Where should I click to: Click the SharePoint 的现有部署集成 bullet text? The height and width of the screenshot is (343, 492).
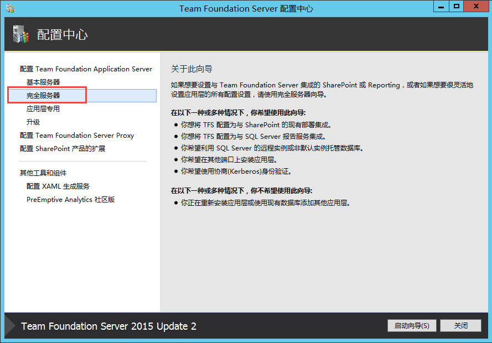(256, 125)
